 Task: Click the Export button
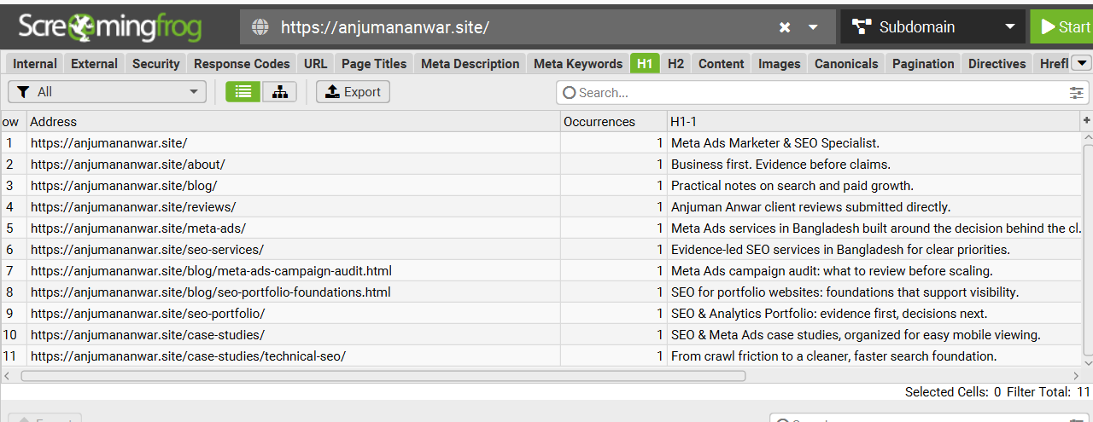(353, 91)
